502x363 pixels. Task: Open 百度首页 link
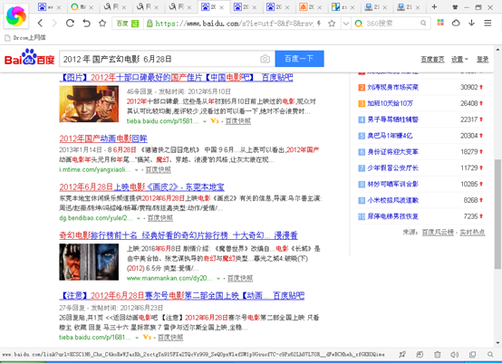[432, 60]
